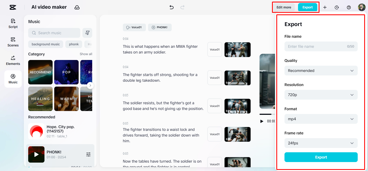Focus the Search music field

click(x=54, y=33)
